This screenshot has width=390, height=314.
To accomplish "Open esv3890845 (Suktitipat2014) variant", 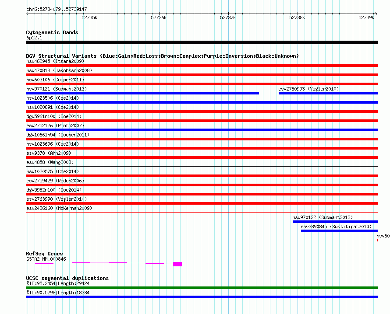I will [x=336, y=227].
